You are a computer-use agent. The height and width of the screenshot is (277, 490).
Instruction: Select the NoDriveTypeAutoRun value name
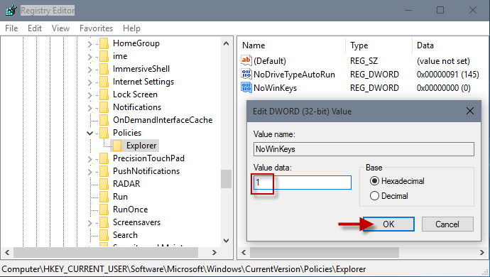click(295, 75)
